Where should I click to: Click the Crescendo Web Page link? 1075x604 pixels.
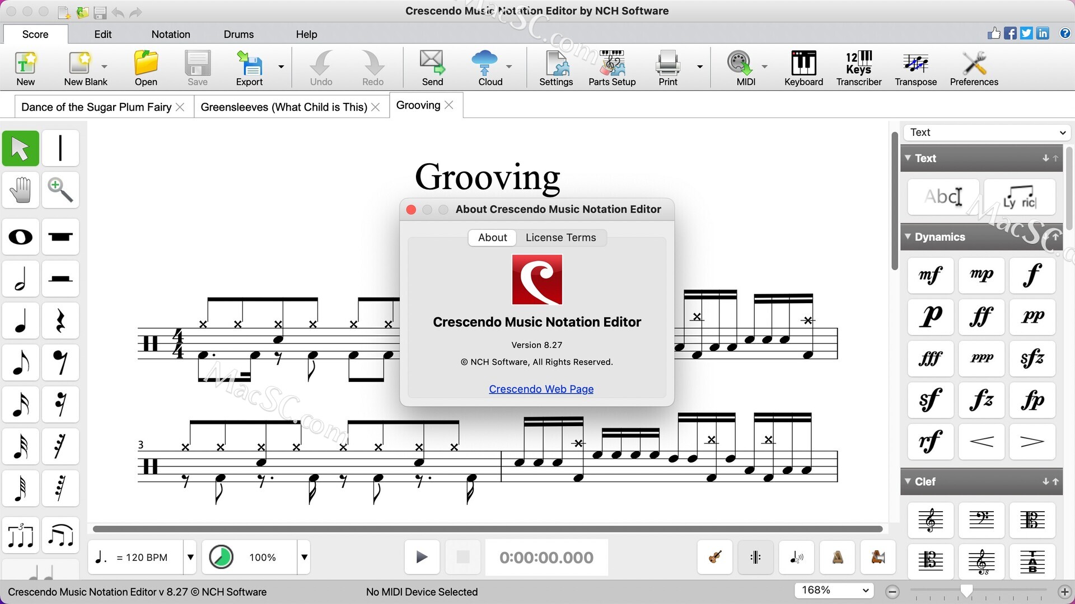(x=541, y=389)
